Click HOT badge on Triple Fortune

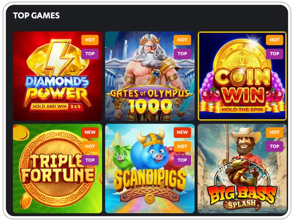coord(90,146)
